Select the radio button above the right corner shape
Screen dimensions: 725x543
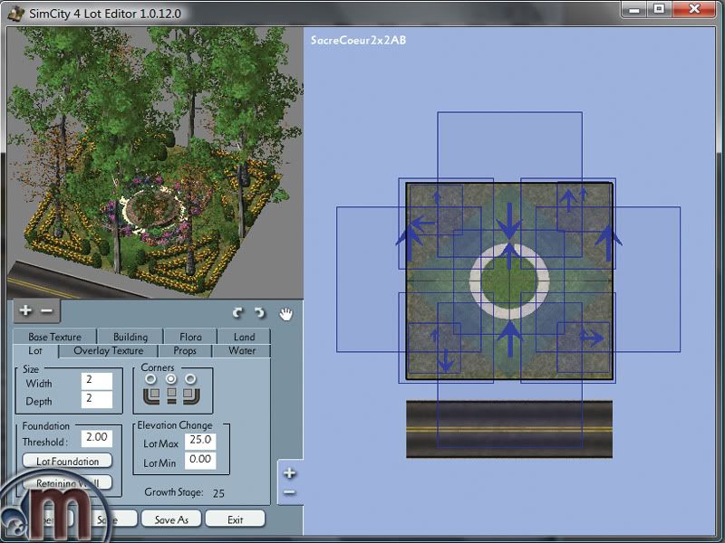click(190, 379)
